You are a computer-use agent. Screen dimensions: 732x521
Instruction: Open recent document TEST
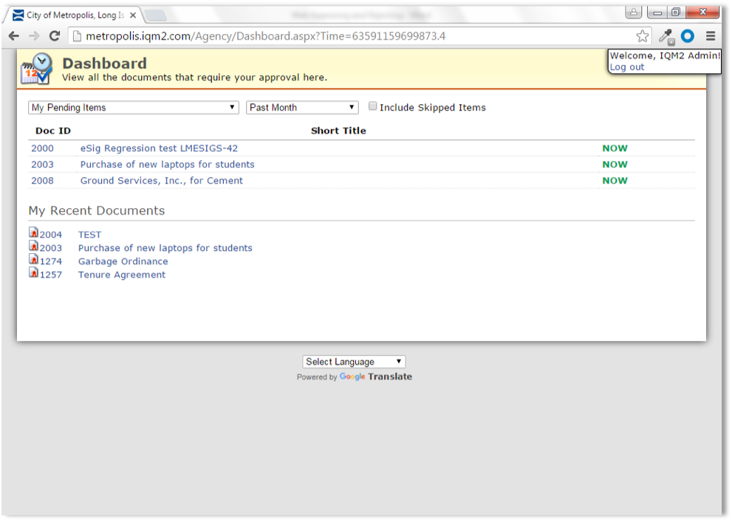click(x=89, y=235)
